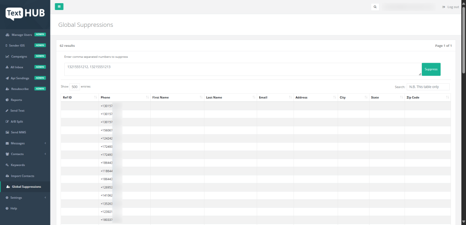Open the Send Text menu item
This screenshot has height=225, width=466.
pyautogui.click(x=17, y=110)
